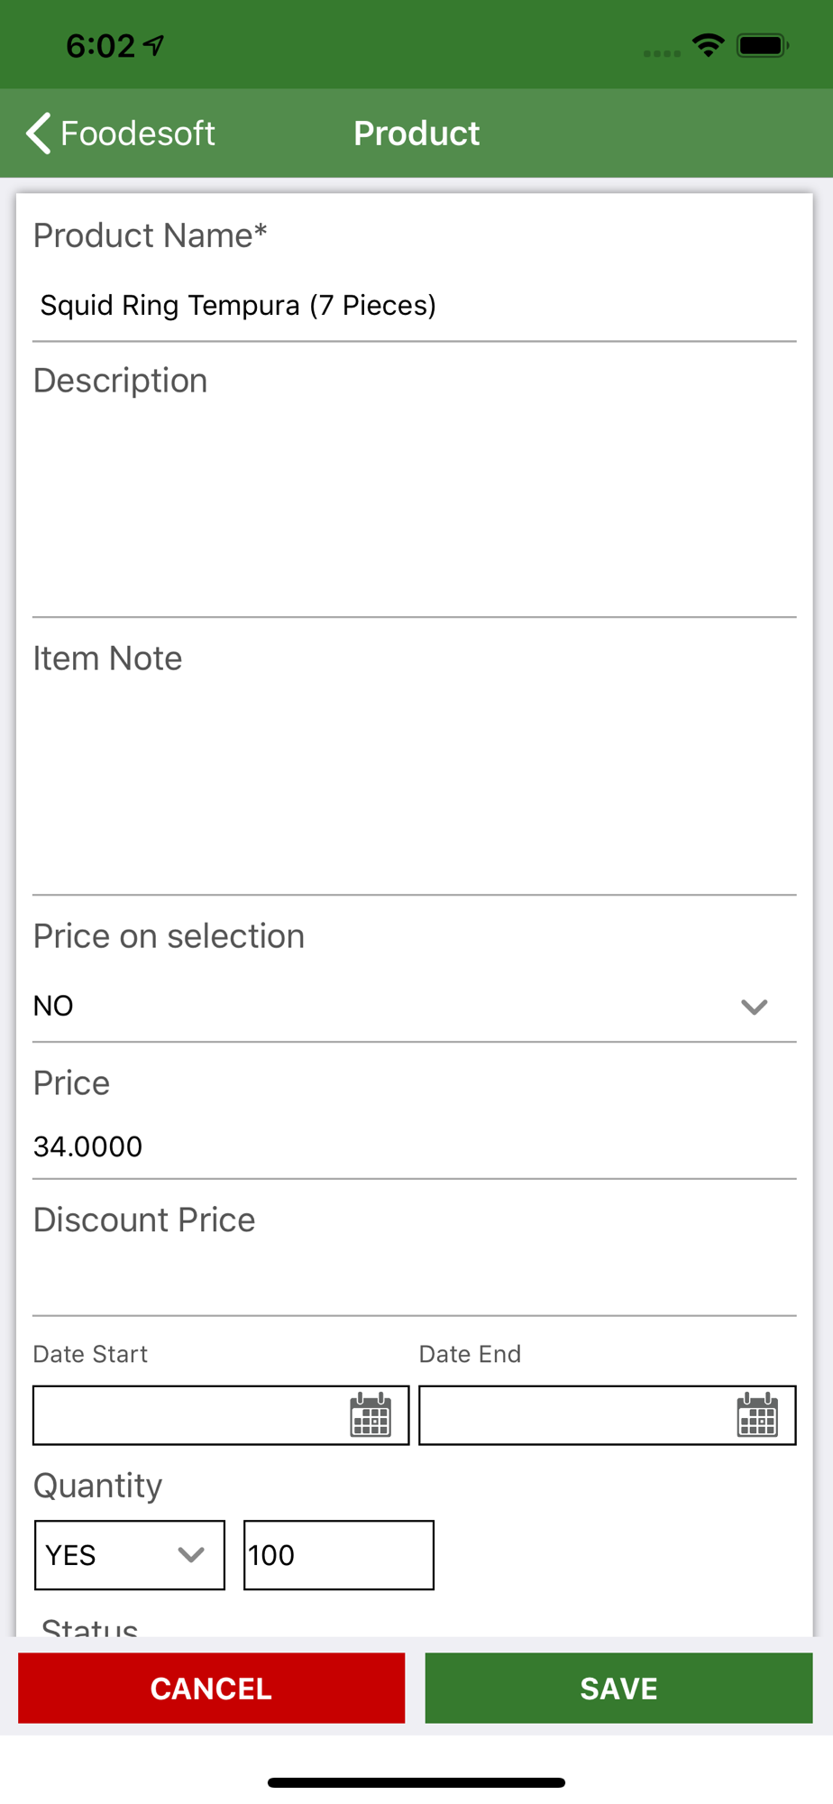Click the Price on selection chevron arrow
Screen dimensions: 833x1804
pos(755,1007)
